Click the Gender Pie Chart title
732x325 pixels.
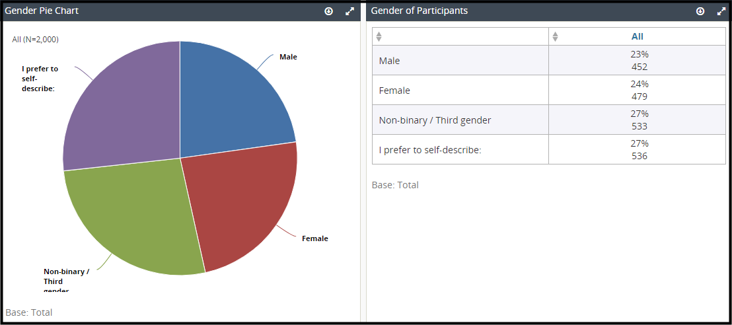click(x=42, y=11)
